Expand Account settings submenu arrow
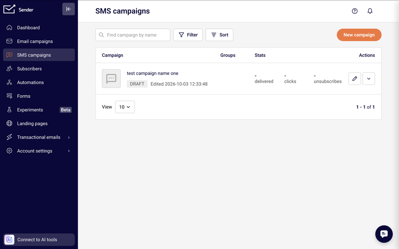The image size is (399, 249). (x=69, y=151)
